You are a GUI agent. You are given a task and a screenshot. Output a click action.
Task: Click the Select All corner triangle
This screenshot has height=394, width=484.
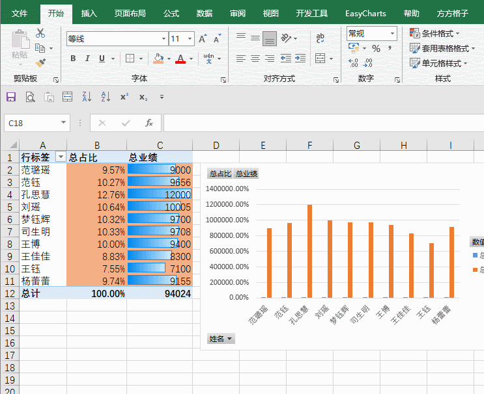coord(12,145)
